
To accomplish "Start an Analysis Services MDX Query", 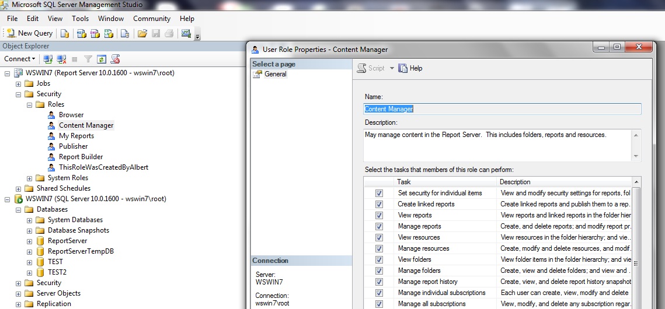I will [81, 33].
